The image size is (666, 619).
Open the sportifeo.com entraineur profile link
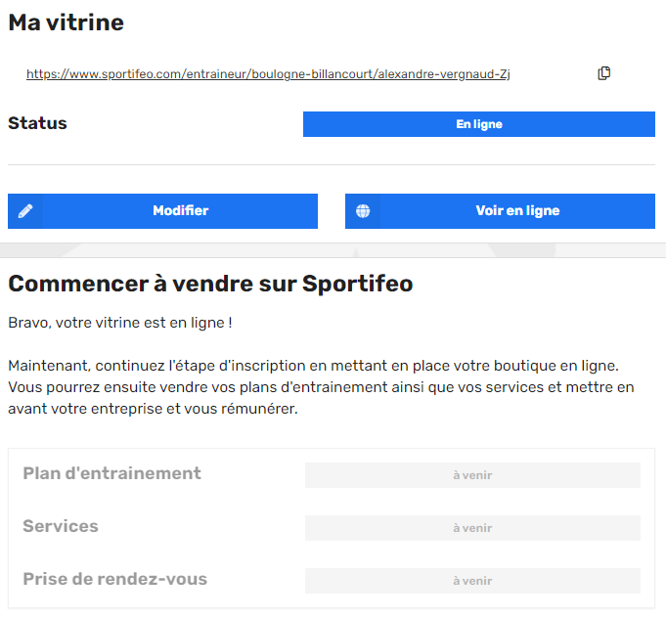pyautogui.click(x=268, y=74)
